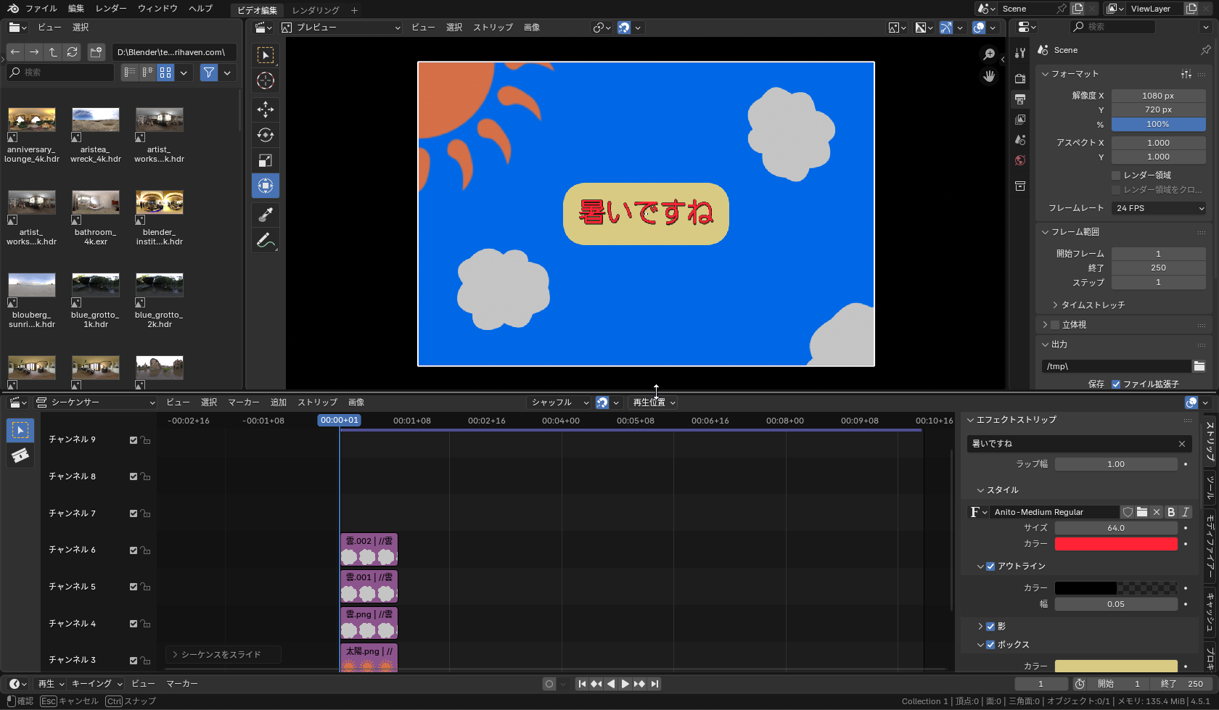The image size is (1219, 710).
Task: Open the Output properties tab
Action: pyautogui.click(x=1020, y=99)
